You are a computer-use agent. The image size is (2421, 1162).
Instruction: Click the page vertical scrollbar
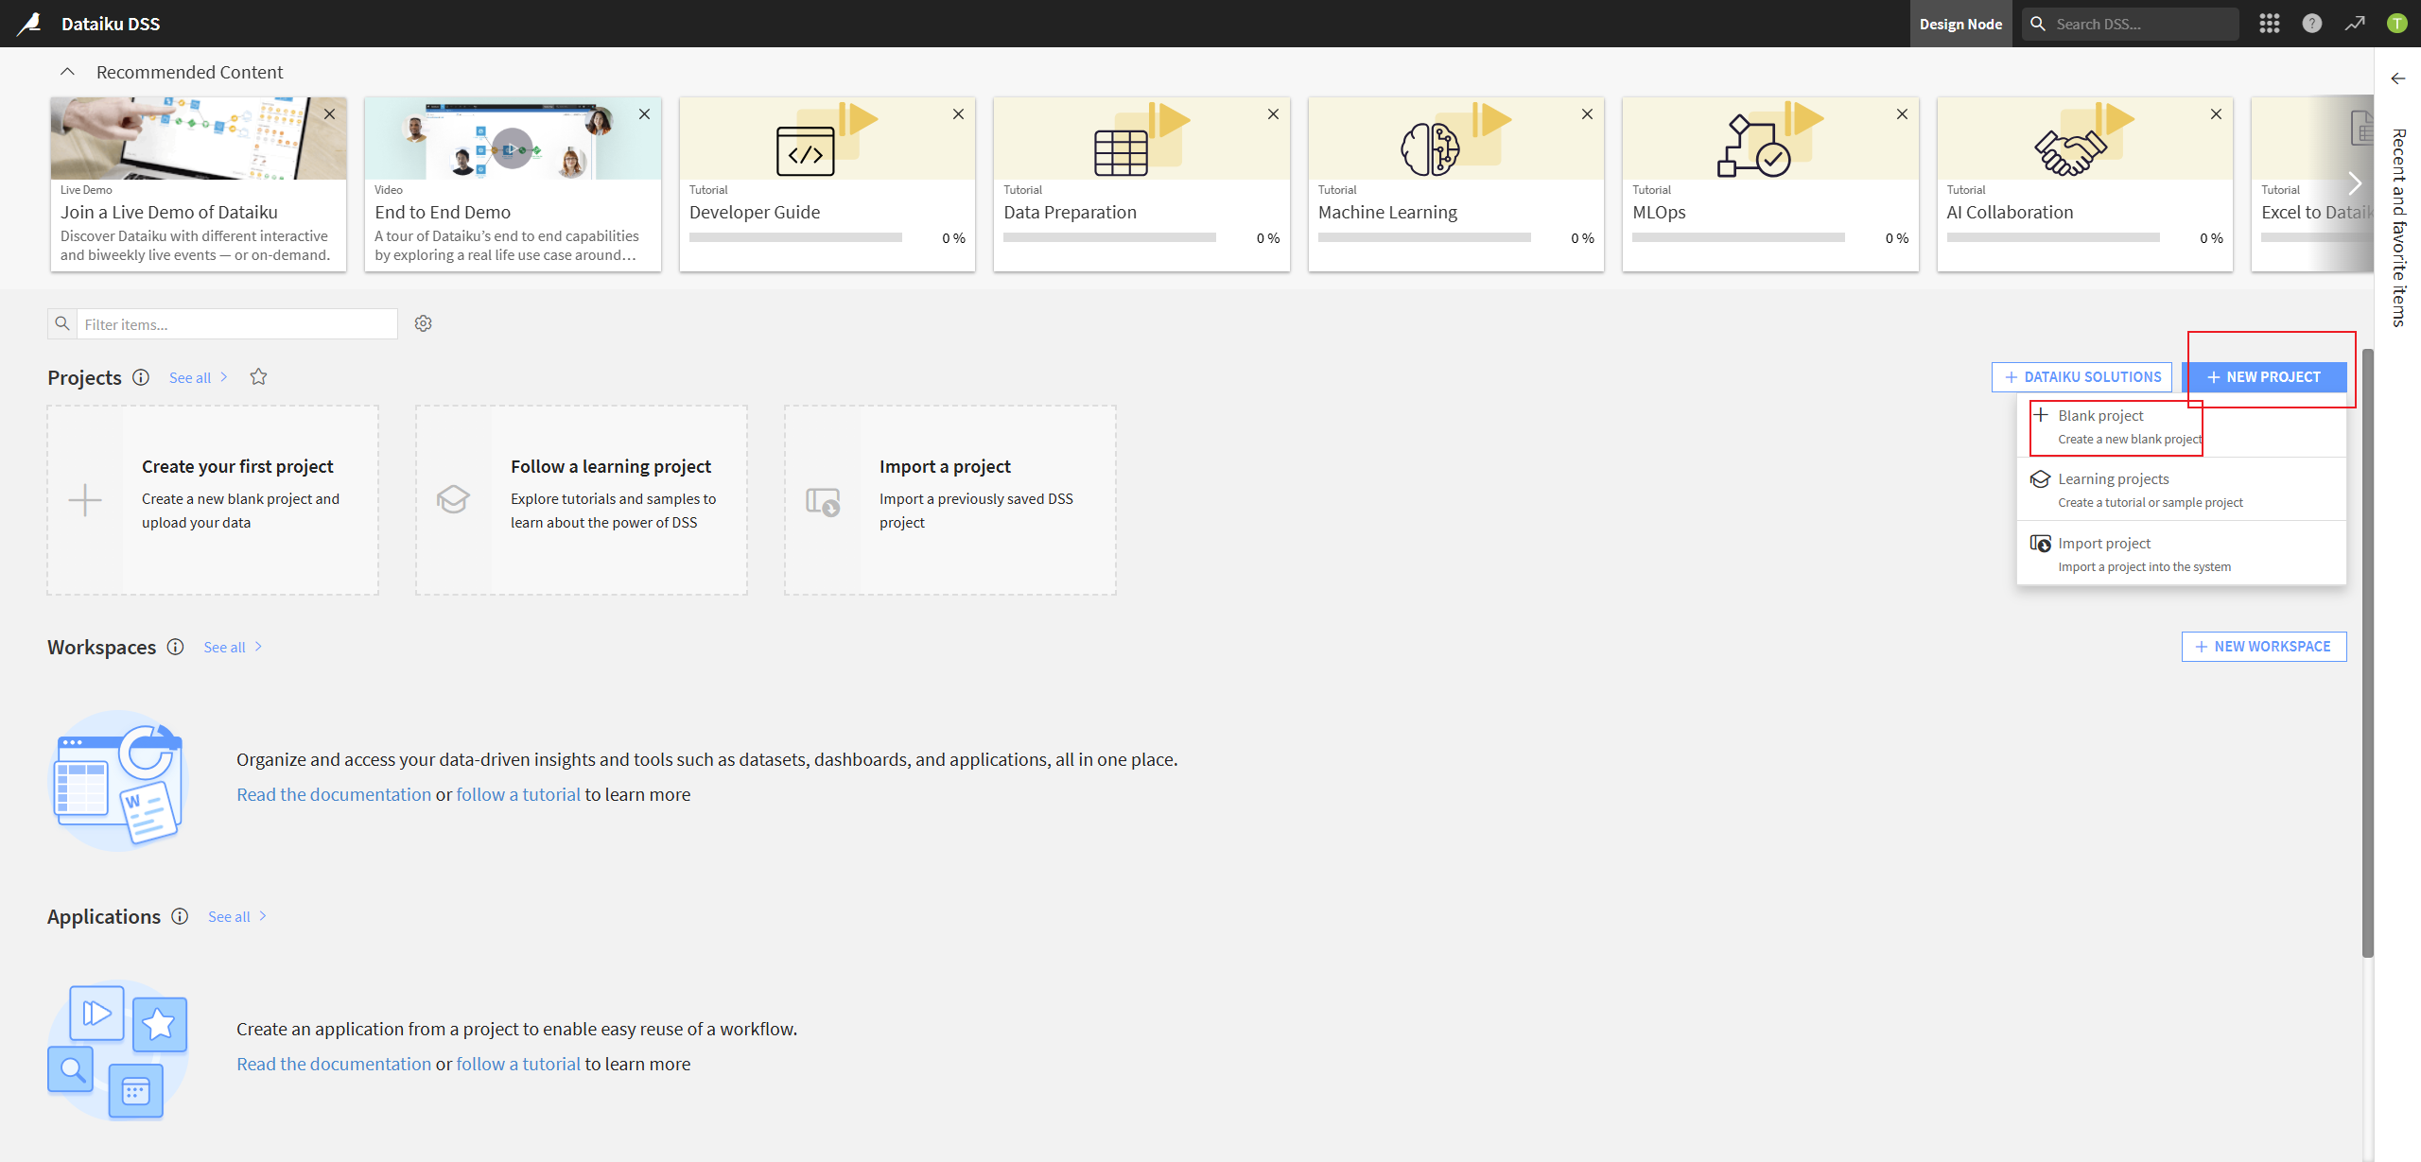2367,652
